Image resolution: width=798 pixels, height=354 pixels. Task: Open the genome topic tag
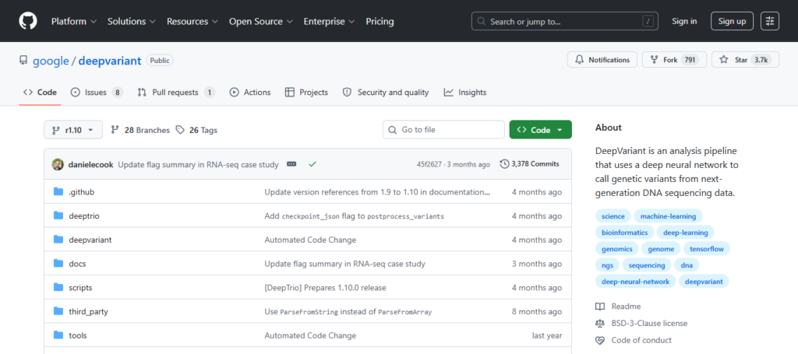click(x=661, y=249)
